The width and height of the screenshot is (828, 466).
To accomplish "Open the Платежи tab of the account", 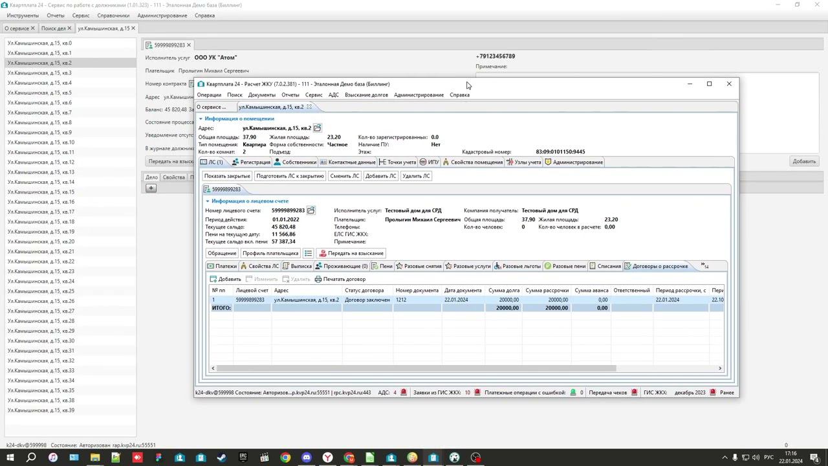I will coord(222,266).
